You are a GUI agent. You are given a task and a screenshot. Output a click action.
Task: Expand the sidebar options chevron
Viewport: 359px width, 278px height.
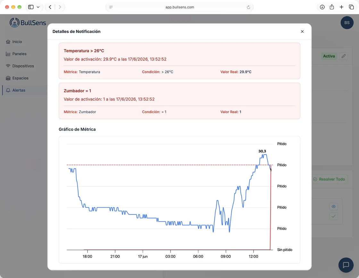(38, 7)
